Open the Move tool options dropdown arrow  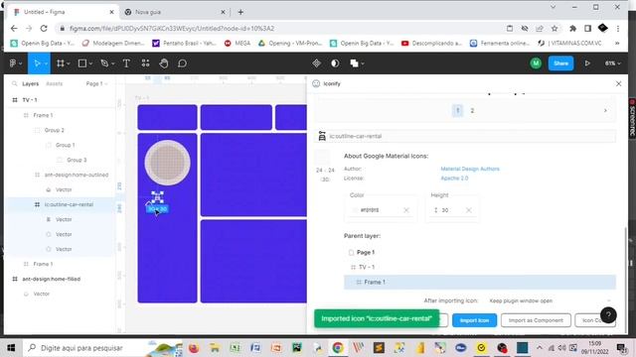(47, 63)
